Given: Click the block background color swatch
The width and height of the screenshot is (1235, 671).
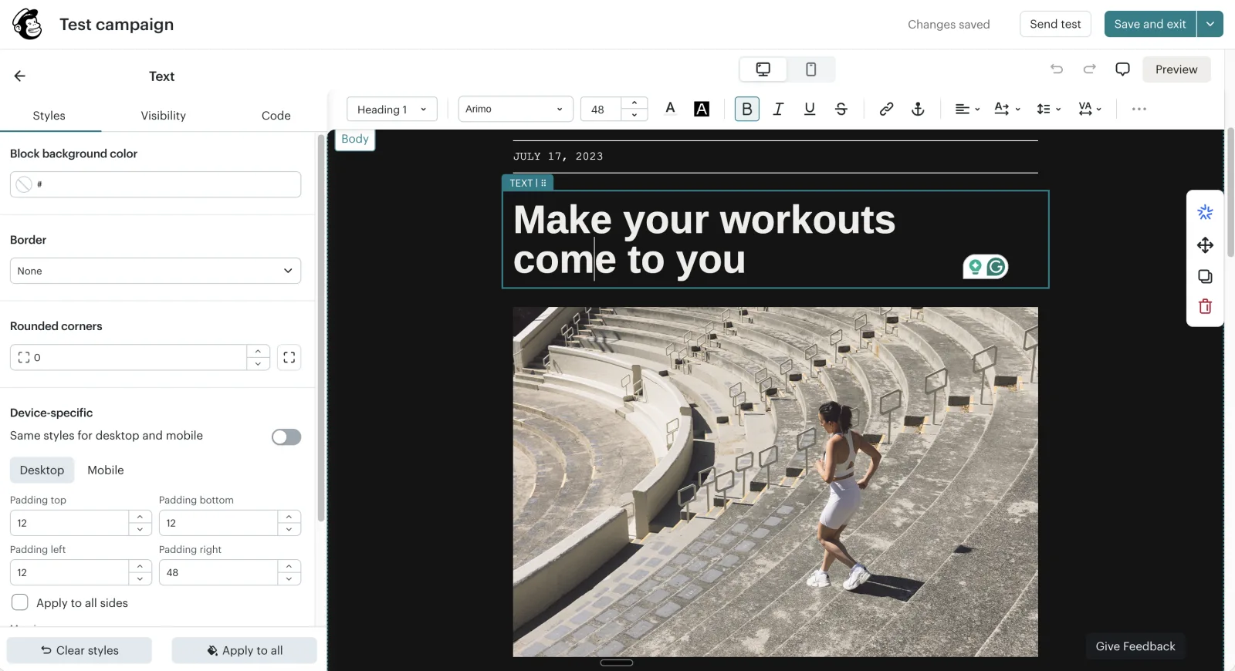Looking at the screenshot, I should 25,184.
